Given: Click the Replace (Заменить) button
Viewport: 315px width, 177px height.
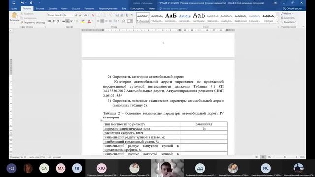Looking at the screenshot, I should 287,18.
